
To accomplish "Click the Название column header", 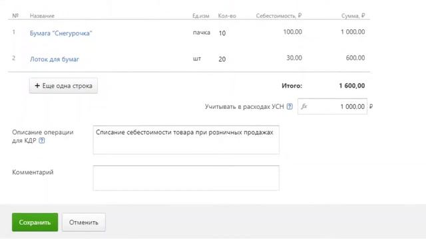I will pos(42,16).
